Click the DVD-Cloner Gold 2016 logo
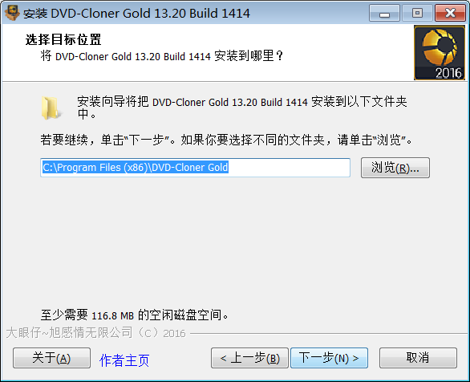The height and width of the screenshot is (382, 470). click(x=440, y=53)
